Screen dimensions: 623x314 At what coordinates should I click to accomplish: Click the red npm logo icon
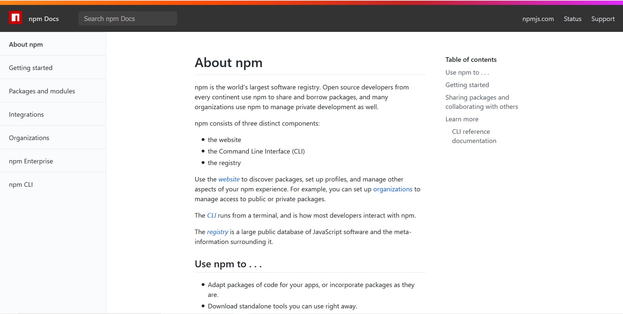point(15,18)
